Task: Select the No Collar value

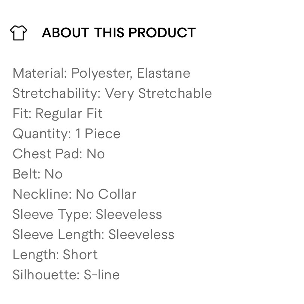Action: pyautogui.click(x=106, y=194)
